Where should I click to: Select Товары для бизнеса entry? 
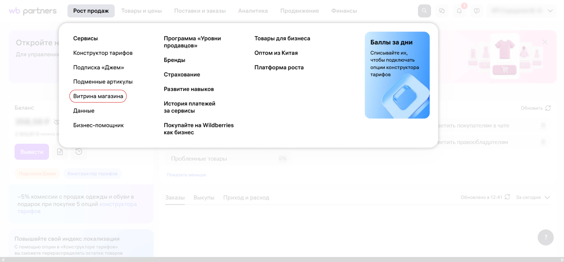tap(282, 38)
